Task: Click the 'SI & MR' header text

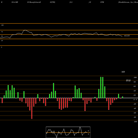Action: tap(15, 2)
